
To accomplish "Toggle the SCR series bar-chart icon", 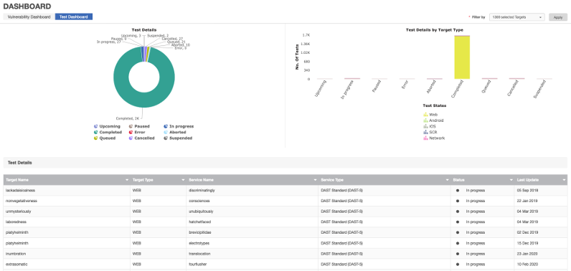I will (425, 132).
